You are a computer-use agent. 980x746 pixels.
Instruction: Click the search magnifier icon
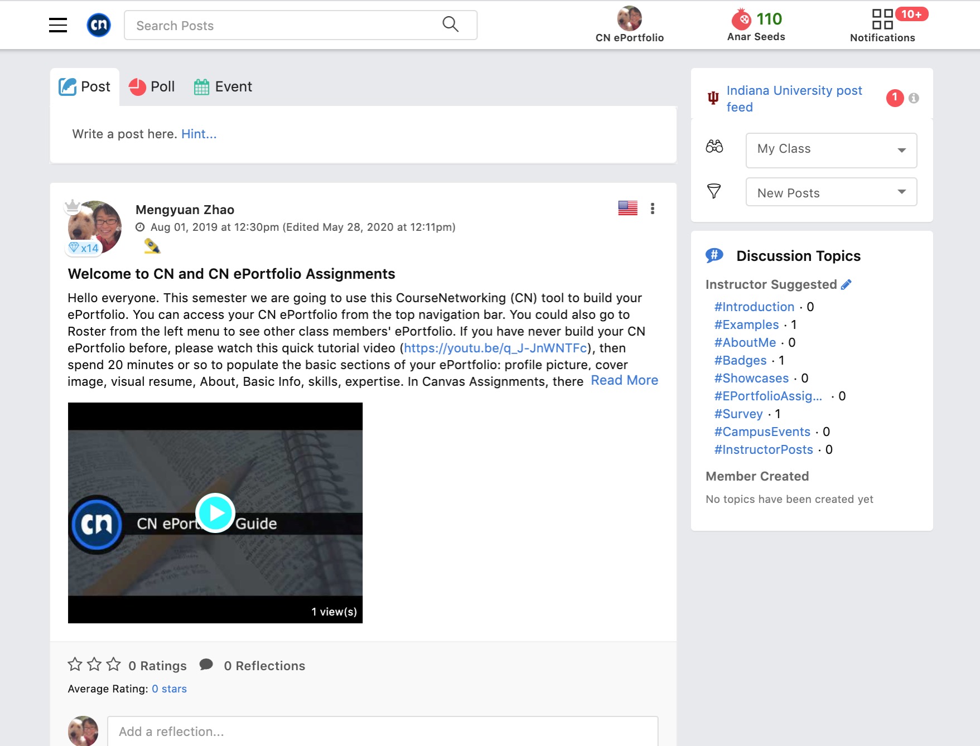(x=450, y=24)
